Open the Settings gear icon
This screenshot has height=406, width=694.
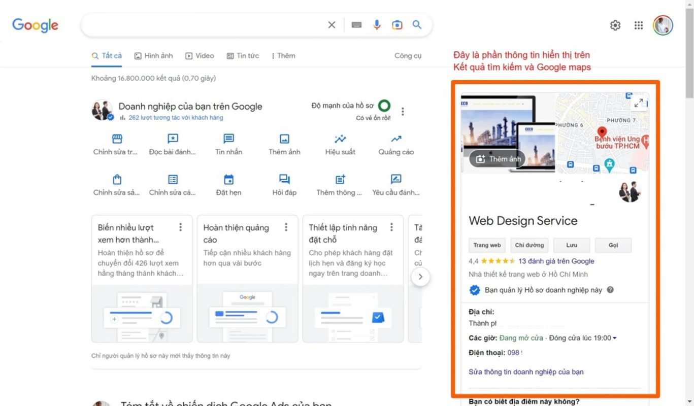pyautogui.click(x=615, y=25)
